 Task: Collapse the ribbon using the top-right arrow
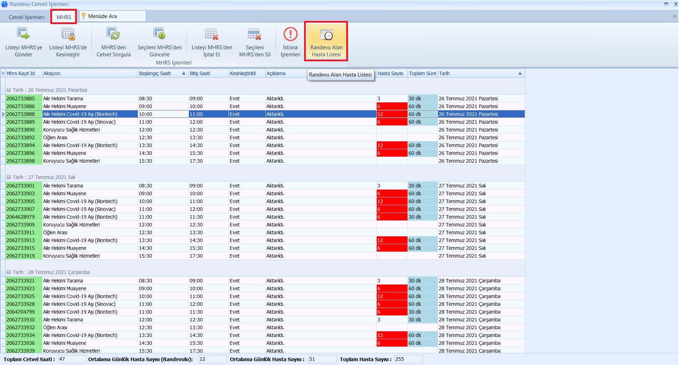674,16
